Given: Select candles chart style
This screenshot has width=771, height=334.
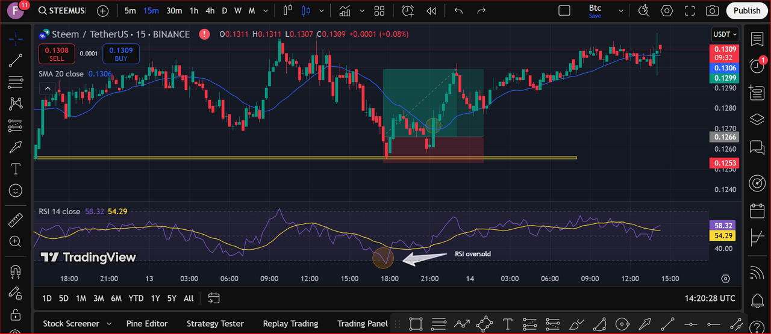Looking at the screenshot, I should point(305,11).
